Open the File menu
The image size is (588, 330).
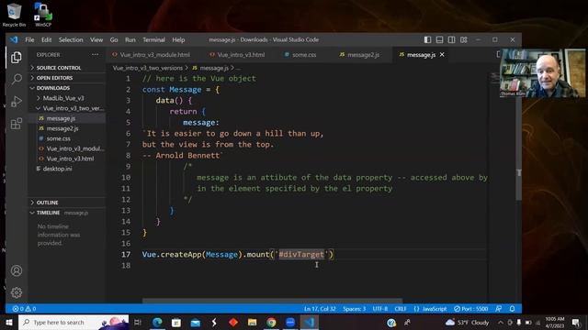[29, 39]
